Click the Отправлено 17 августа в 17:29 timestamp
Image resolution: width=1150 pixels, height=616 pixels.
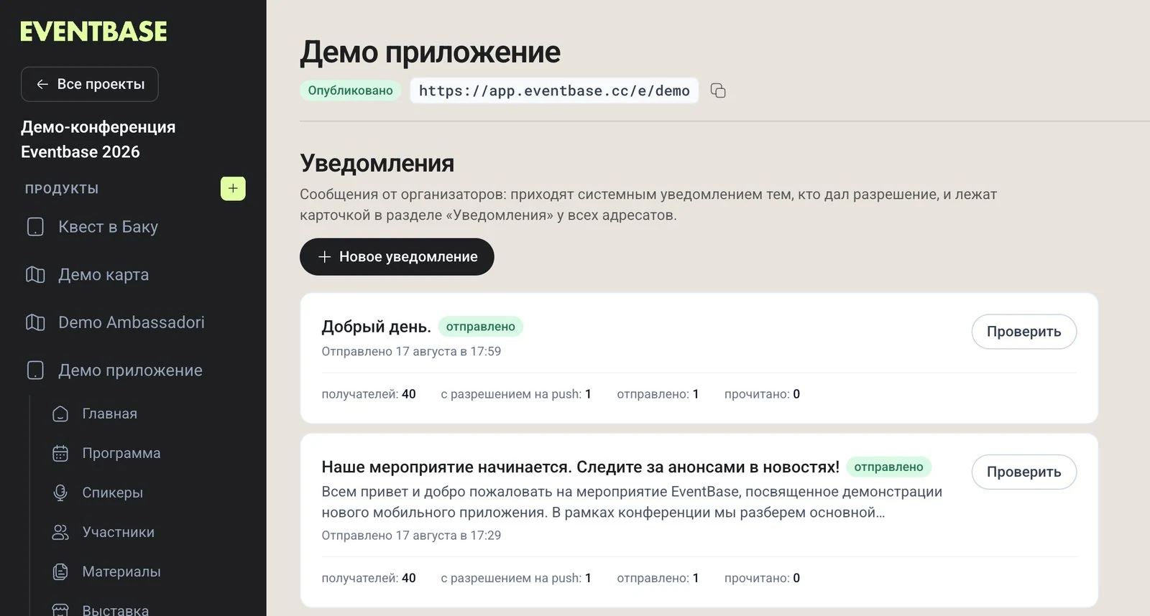[x=411, y=535]
